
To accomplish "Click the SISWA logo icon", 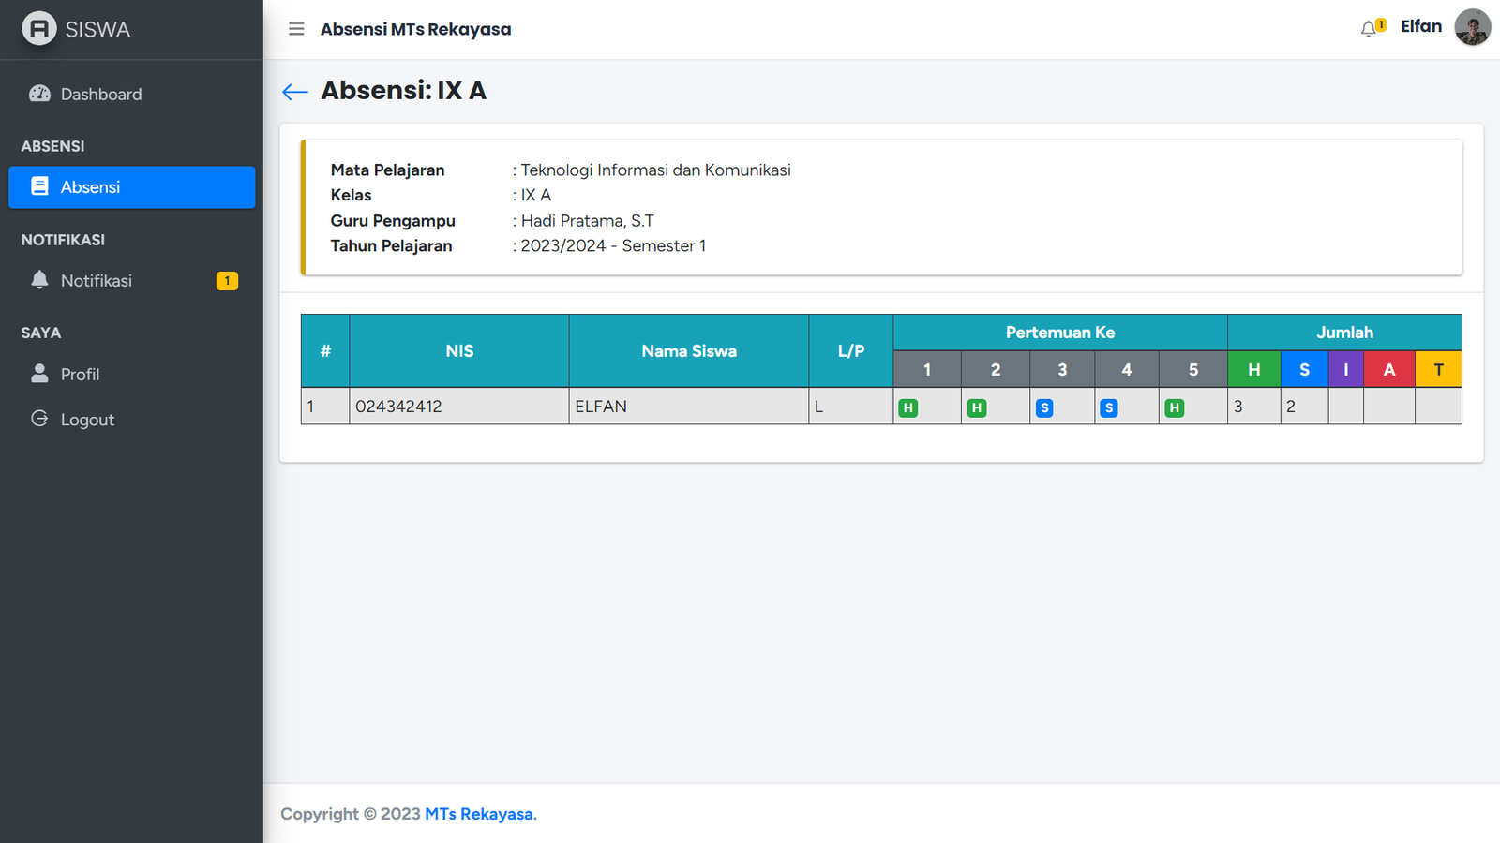I will [39, 29].
